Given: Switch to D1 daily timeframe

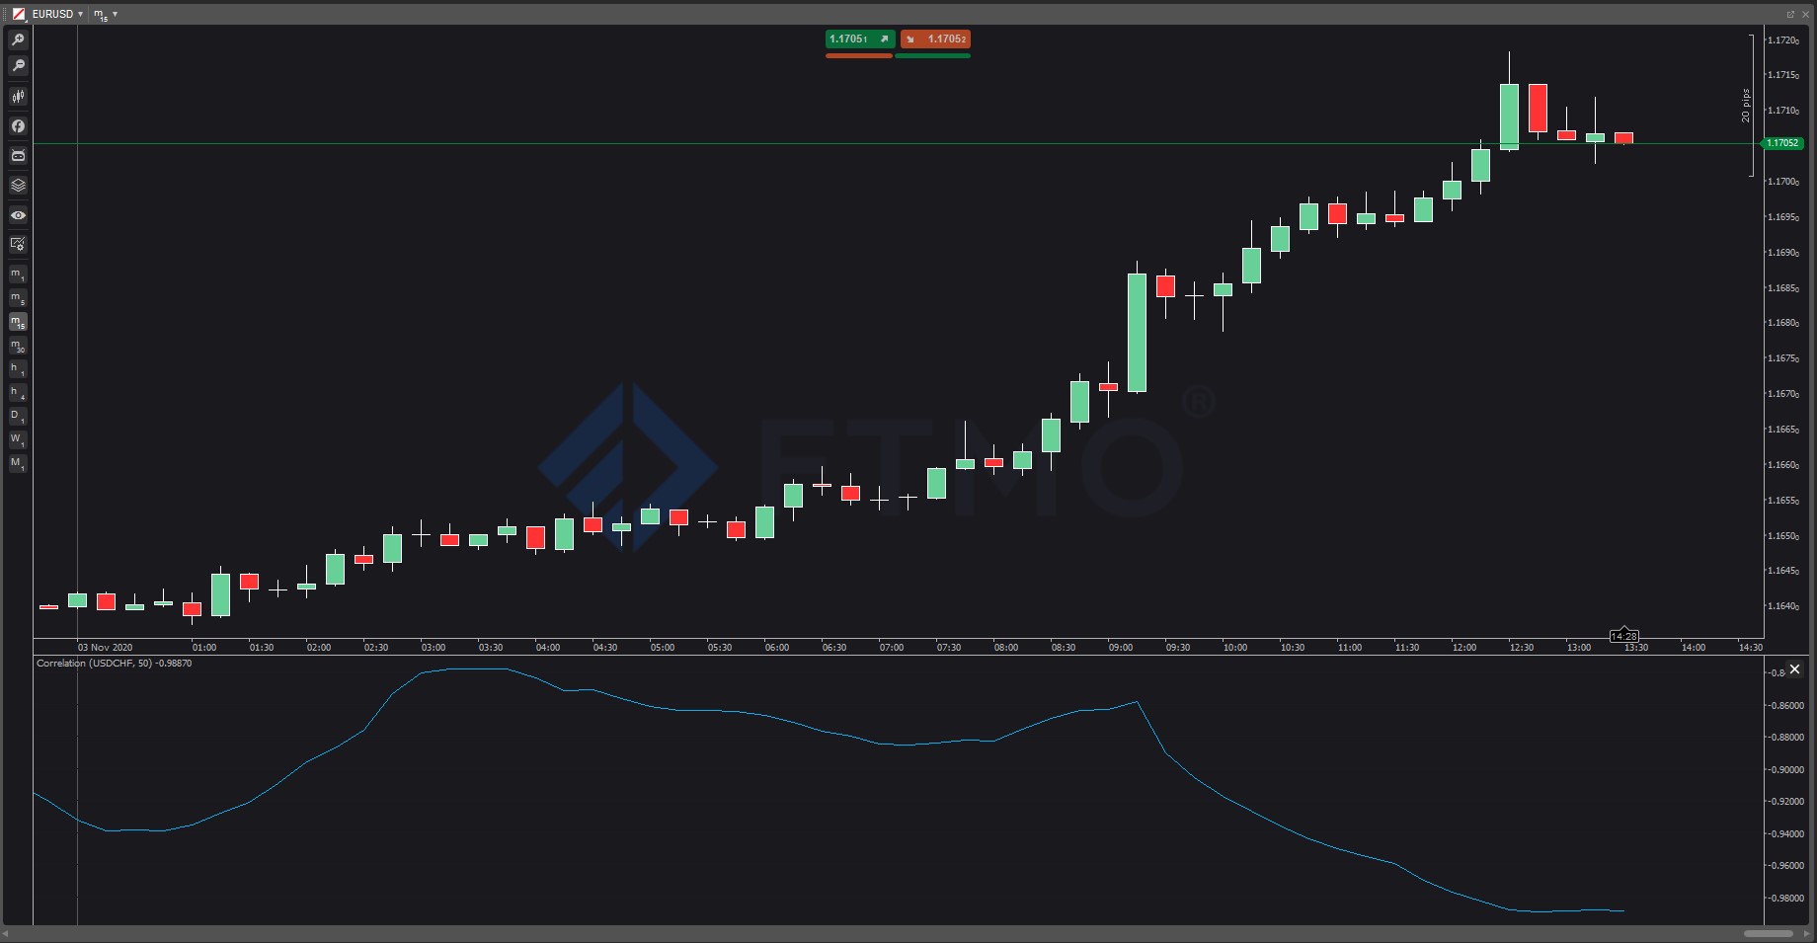Looking at the screenshot, I should [x=18, y=417].
